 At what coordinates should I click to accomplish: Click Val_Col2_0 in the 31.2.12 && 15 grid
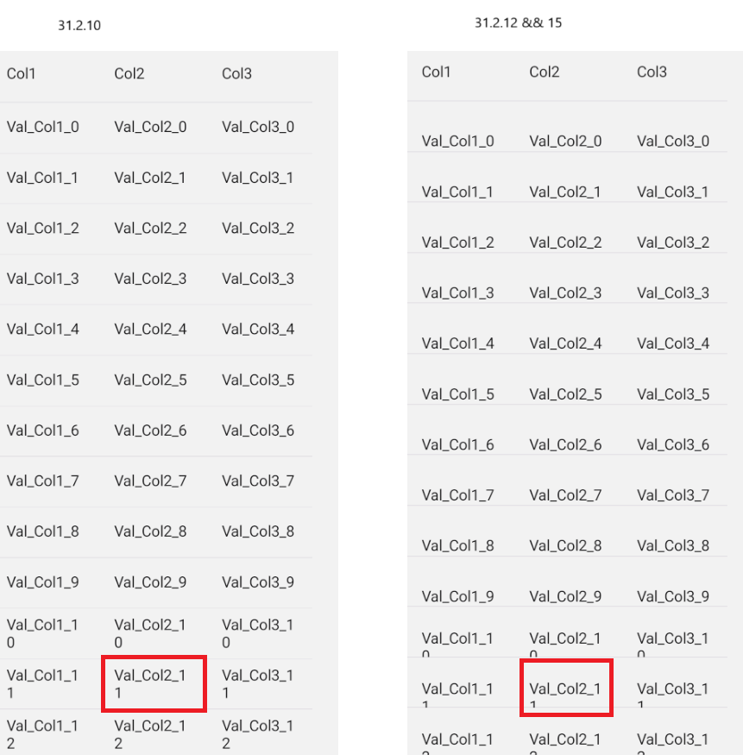pyautogui.click(x=565, y=142)
